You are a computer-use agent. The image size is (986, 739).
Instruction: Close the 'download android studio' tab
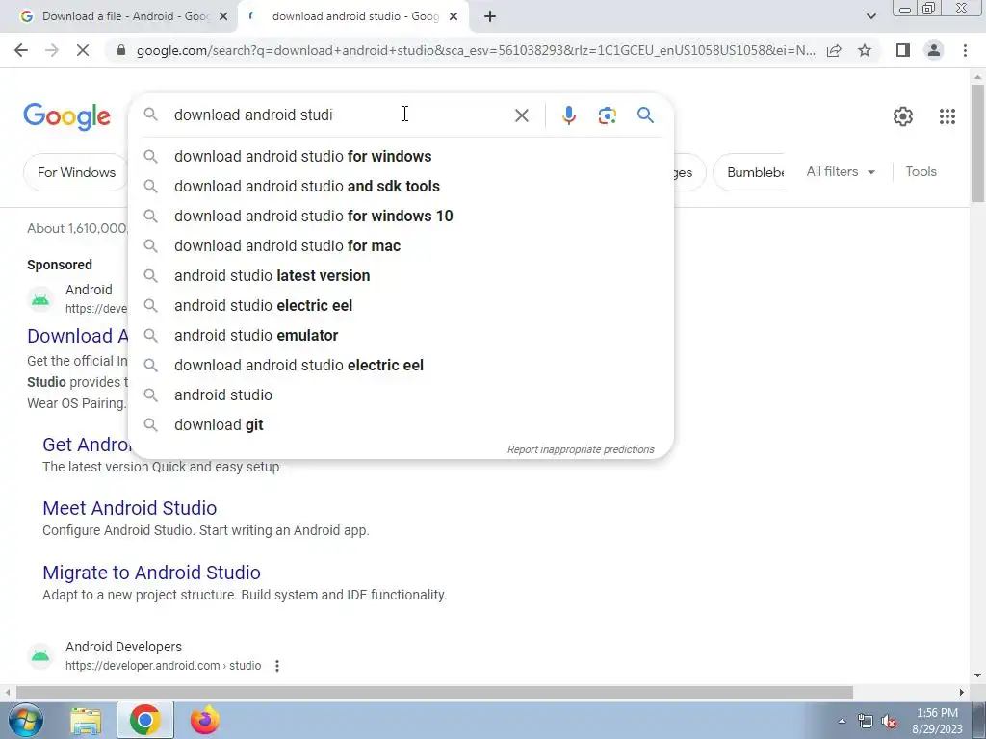(454, 17)
